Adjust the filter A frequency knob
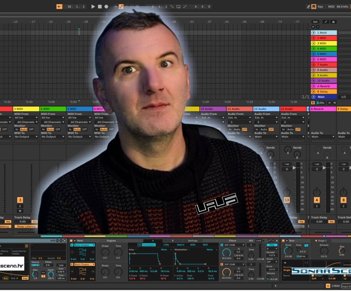Image resolution: width=351 pixels, height=292 pixels. 227,253
